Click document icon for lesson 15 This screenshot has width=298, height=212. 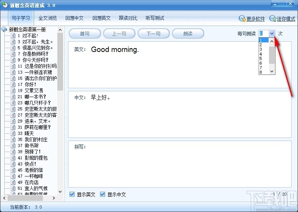[13, 78]
